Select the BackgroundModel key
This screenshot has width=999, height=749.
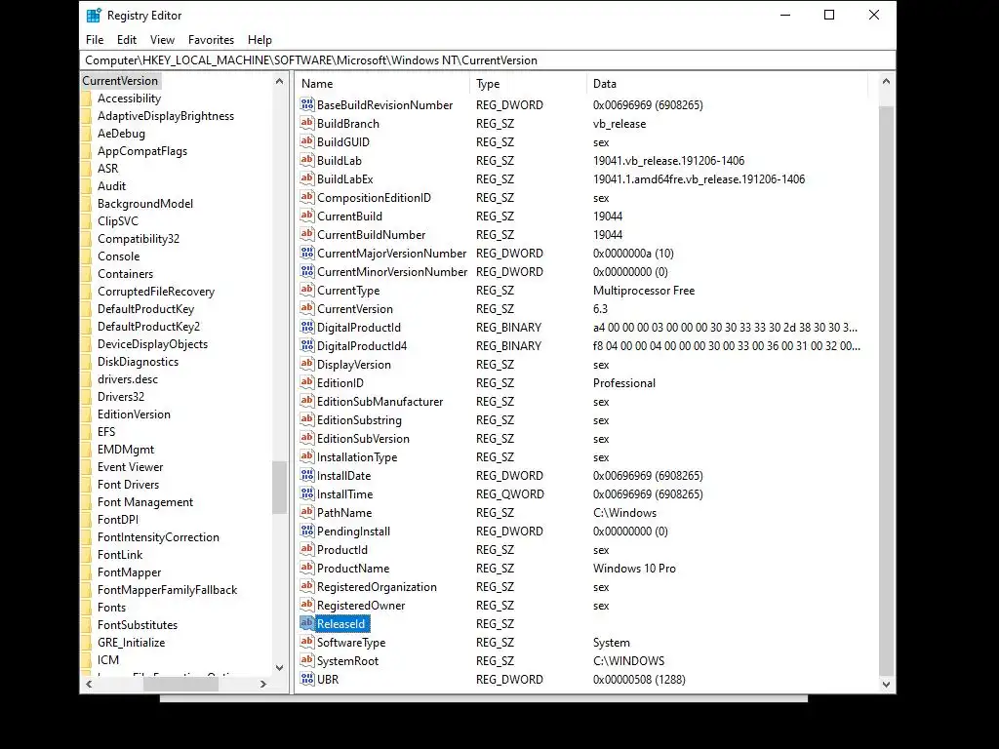pos(145,204)
